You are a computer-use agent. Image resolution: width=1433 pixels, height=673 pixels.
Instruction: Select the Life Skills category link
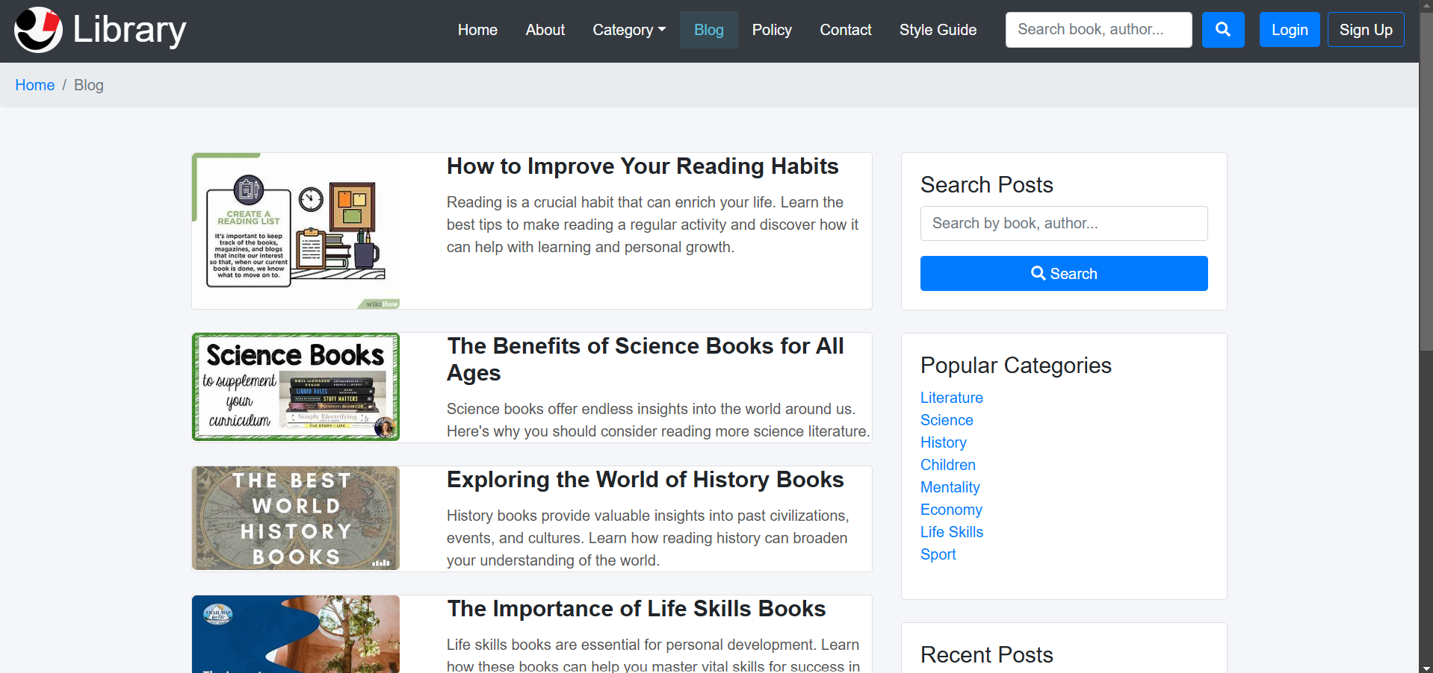click(951, 532)
